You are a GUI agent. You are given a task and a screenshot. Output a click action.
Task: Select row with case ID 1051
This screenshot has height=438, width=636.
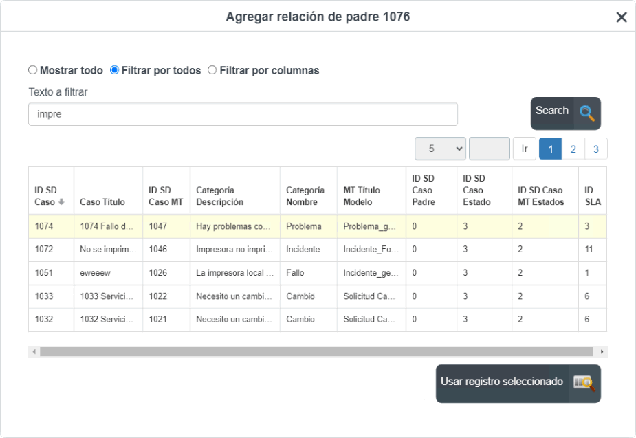click(318, 273)
